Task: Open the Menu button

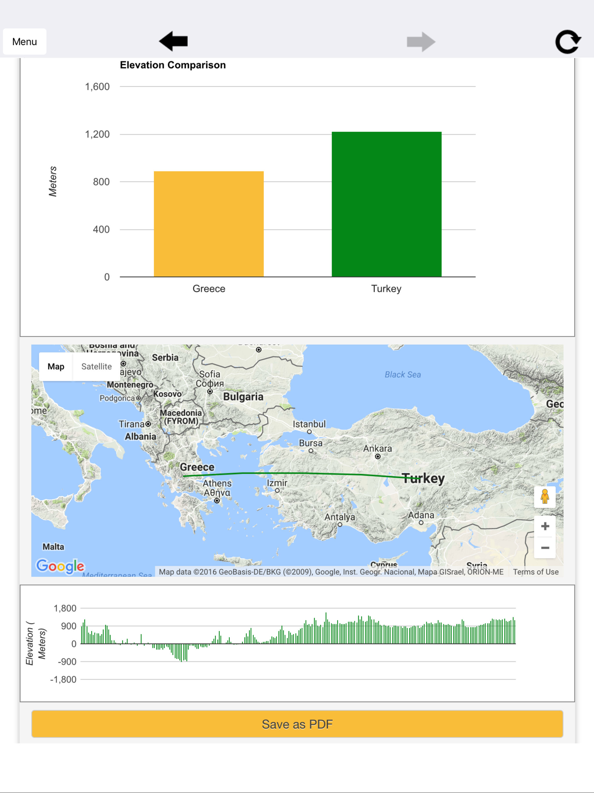Action: pos(24,42)
